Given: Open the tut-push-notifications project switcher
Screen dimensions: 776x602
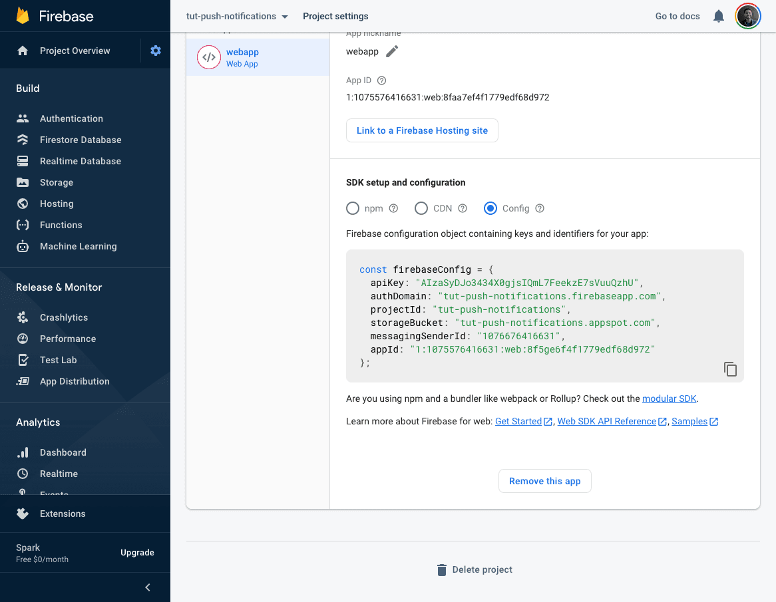Looking at the screenshot, I should tap(236, 16).
